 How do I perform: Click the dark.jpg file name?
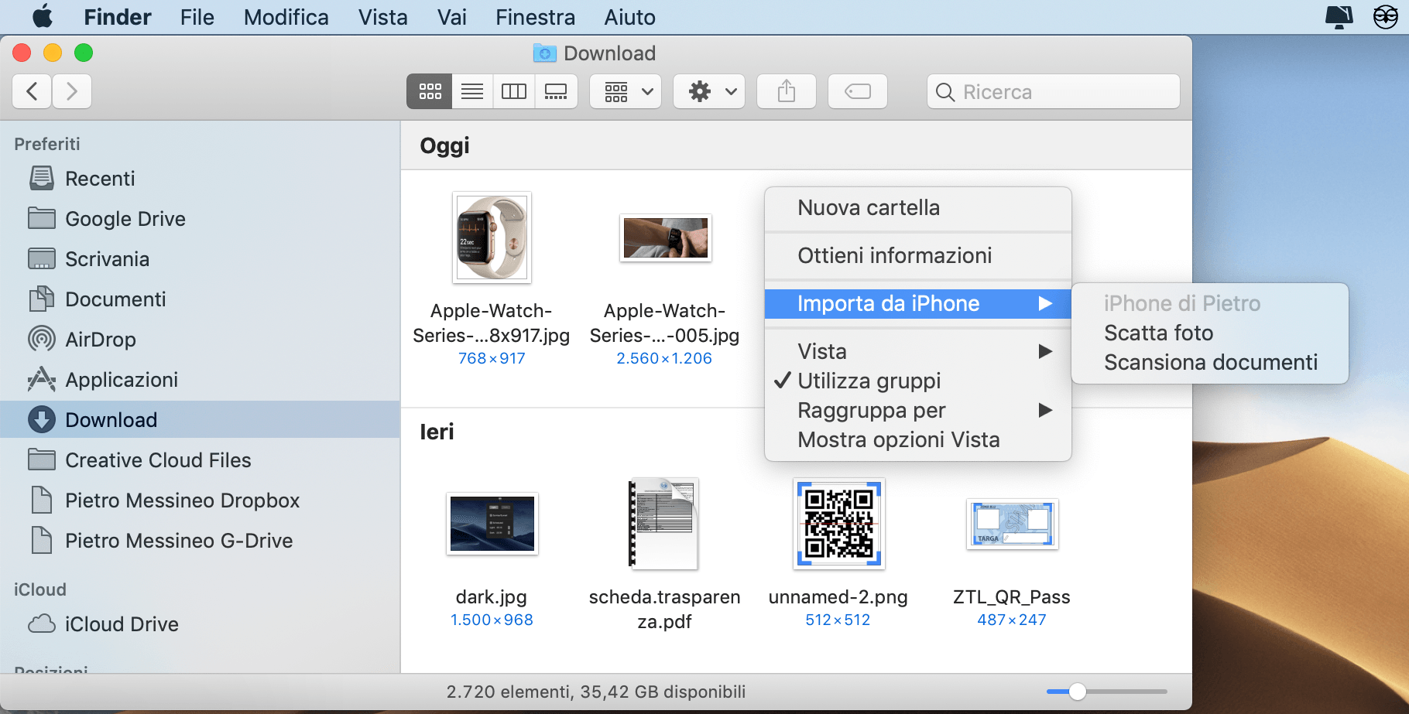pyautogui.click(x=492, y=597)
